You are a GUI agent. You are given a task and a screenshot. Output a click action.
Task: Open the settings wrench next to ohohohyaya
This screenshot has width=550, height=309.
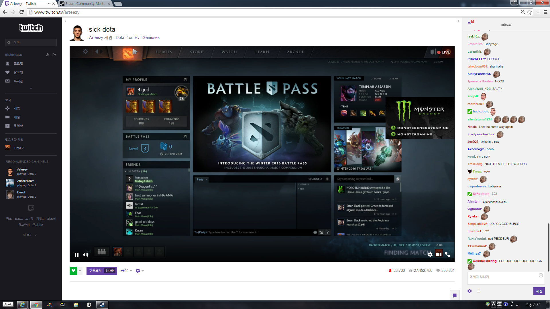[x=48, y=55]
